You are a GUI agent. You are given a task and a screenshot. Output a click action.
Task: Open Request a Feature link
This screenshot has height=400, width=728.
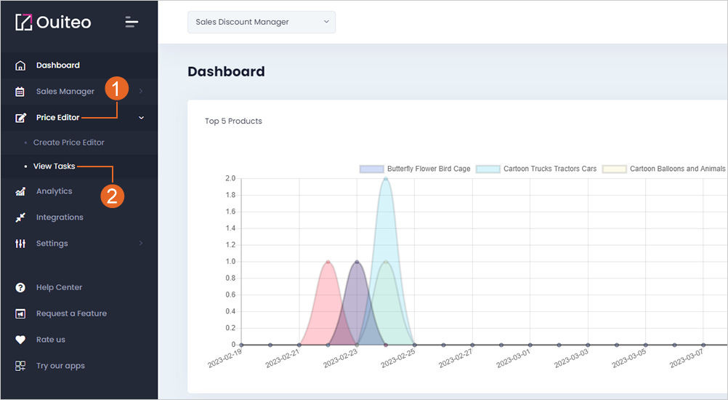click(71, 313)
